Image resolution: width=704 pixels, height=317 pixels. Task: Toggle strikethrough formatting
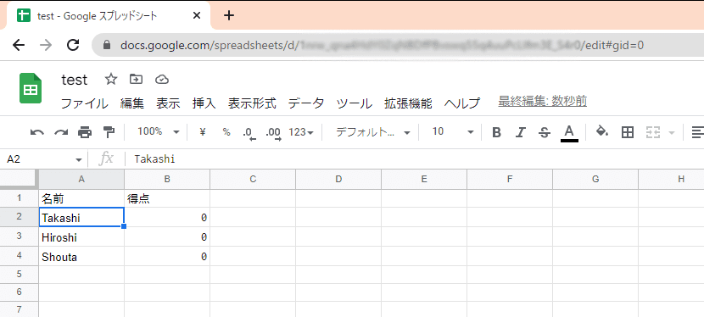coord(545,132)
